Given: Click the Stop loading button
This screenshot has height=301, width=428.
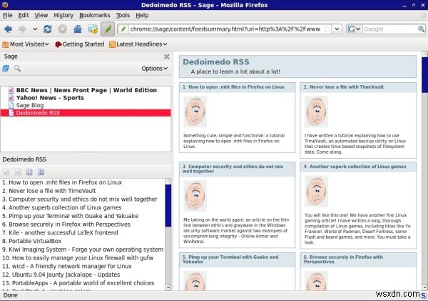Looking at the screenshot, I should pos(63,29).
